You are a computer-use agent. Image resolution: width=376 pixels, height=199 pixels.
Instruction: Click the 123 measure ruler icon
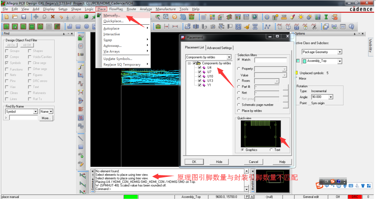pyautogui.click(x=284, y=17)
